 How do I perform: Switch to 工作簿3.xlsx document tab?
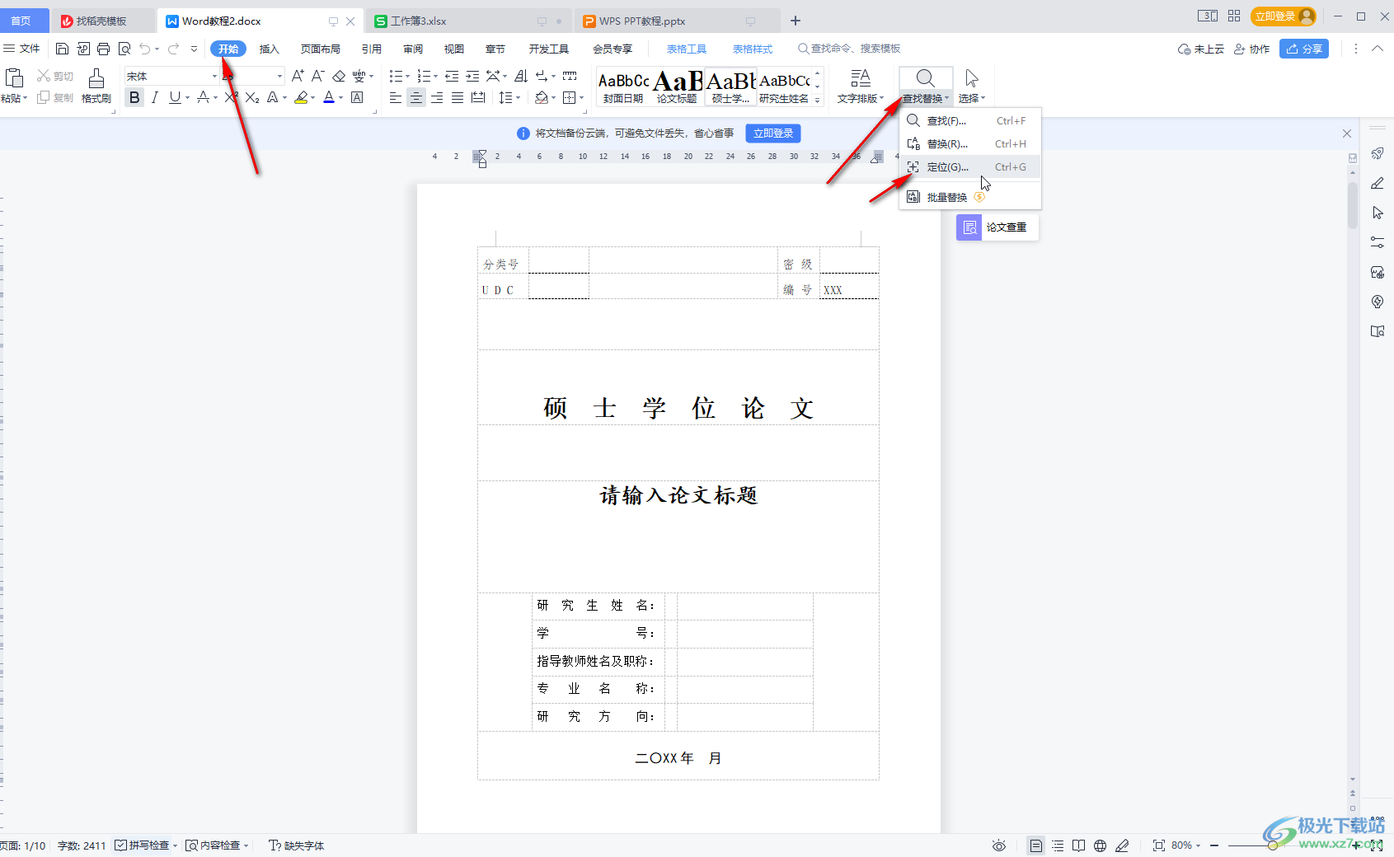[x=467, y=21]
